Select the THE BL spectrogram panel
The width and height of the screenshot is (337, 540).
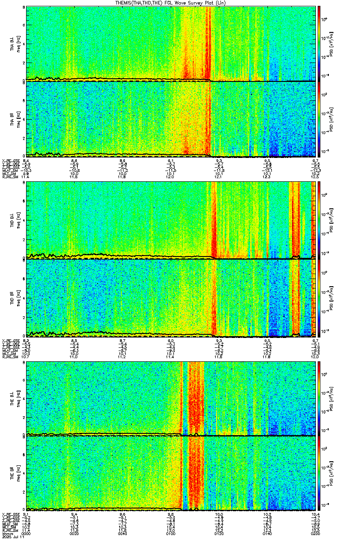170,399
